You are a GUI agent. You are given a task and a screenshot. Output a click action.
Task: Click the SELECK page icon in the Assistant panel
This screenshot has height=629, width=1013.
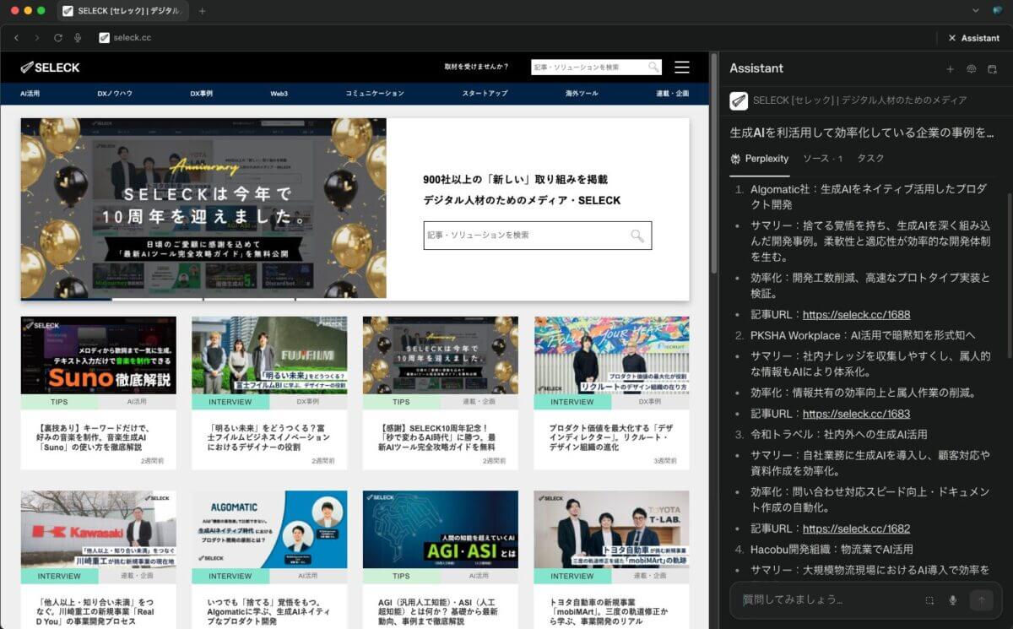738,100
